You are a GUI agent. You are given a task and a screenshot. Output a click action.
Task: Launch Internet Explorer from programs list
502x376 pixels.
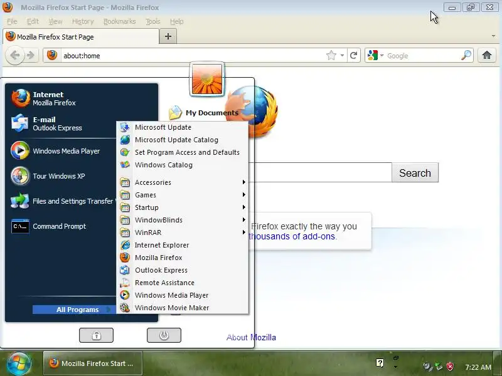point(183,245)
